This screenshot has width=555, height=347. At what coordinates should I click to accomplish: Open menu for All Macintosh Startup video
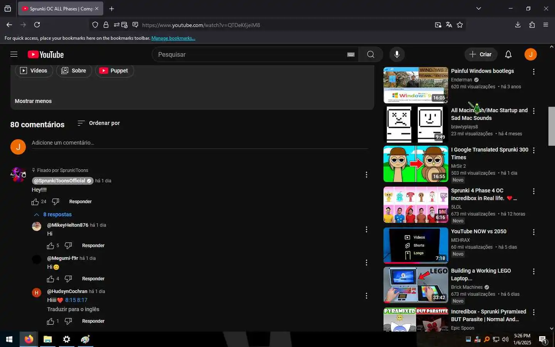pos(533,111)
